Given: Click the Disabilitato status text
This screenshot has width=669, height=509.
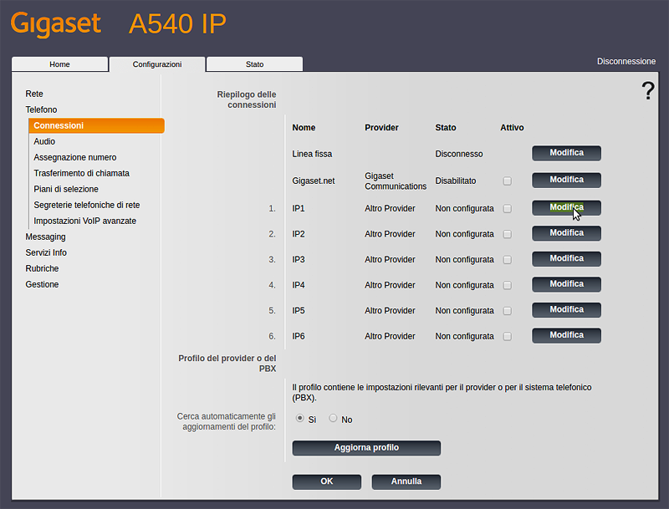Looking at the screenshot, I should [455, 181].
